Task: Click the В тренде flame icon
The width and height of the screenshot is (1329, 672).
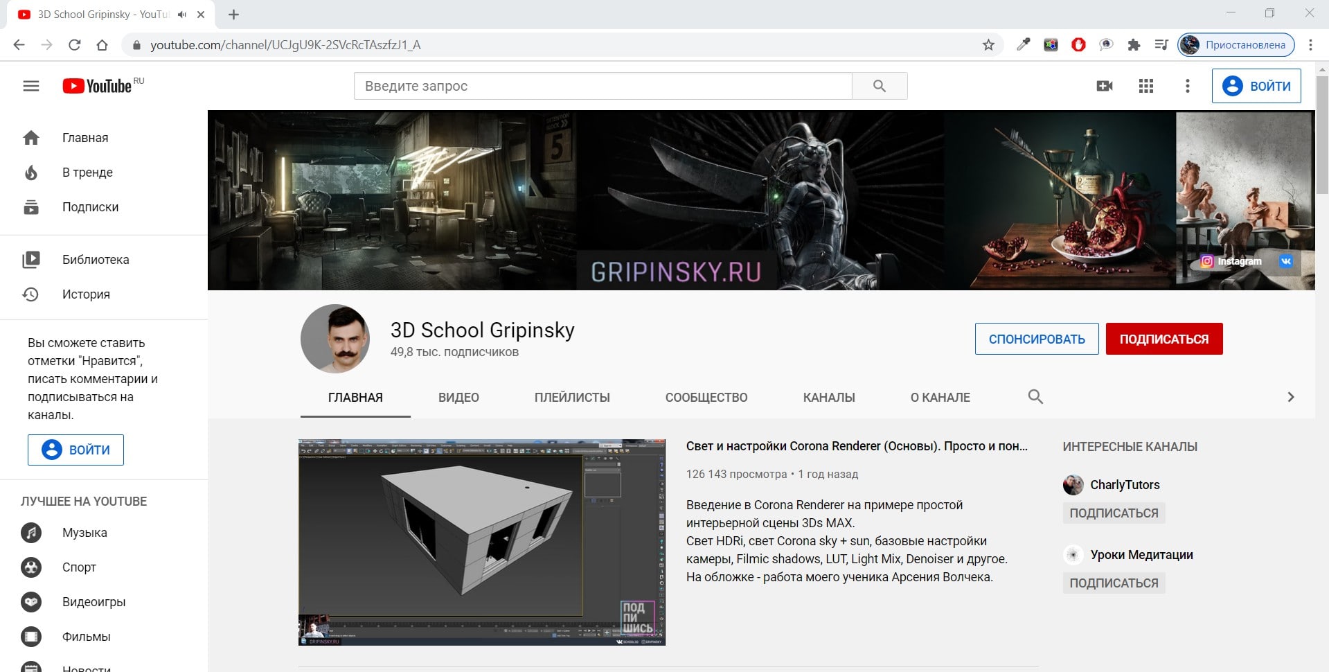Action: pos(31,173)
